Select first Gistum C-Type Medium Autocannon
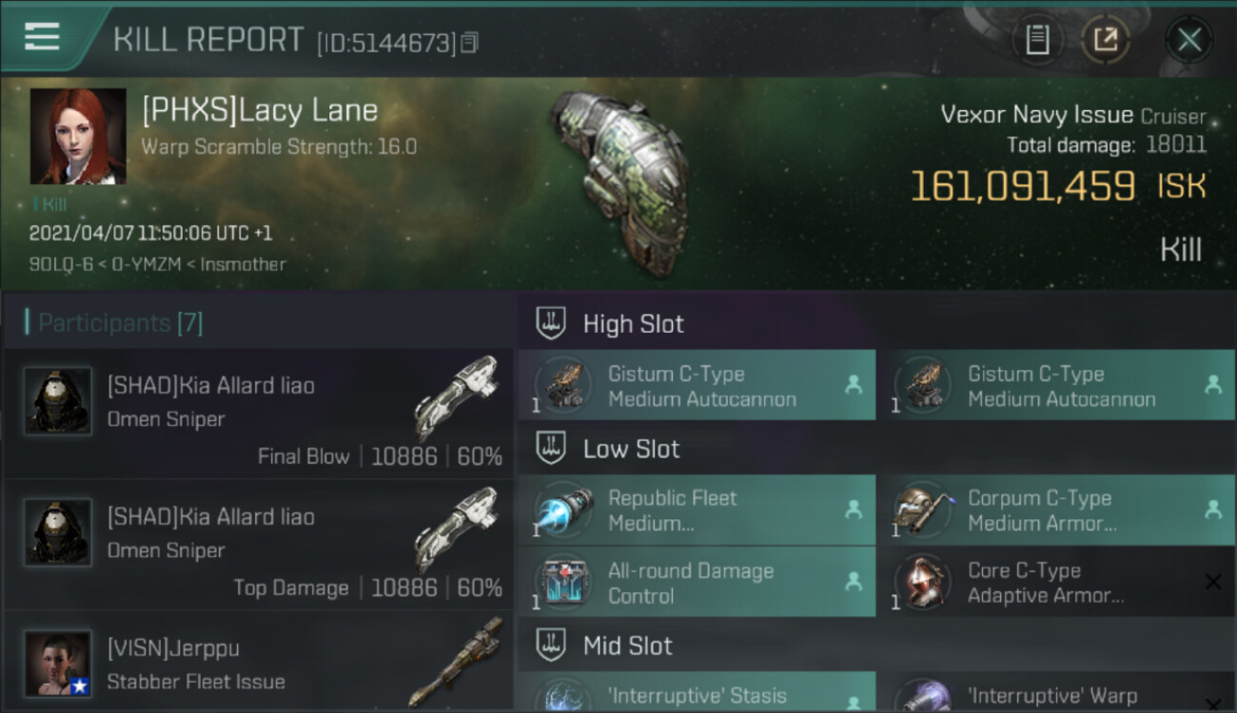Viewport: 1237px width, 713px height. (697, 385)
